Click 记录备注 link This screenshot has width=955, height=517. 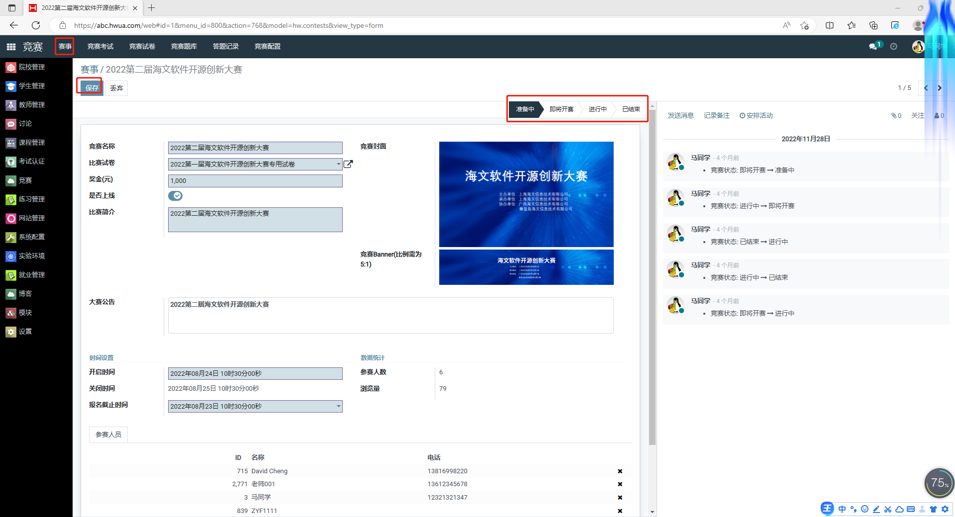716,115
